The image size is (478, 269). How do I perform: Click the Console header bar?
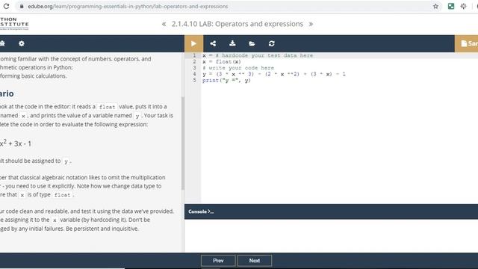(331, 211)
